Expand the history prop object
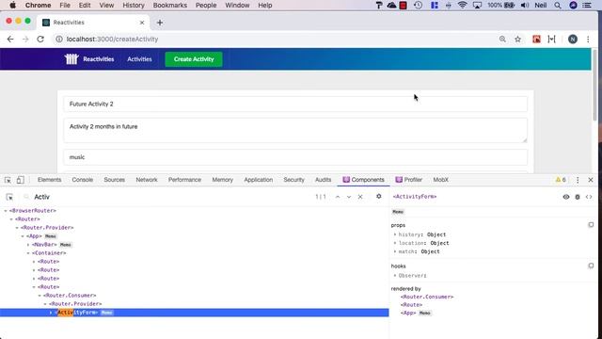Screen dimensions: 602x339 [x=395, y=234]
